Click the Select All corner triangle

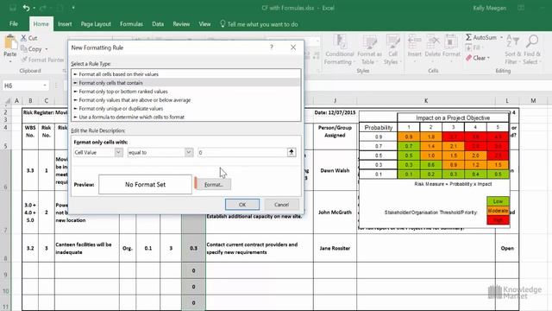(x=7, y=101)
